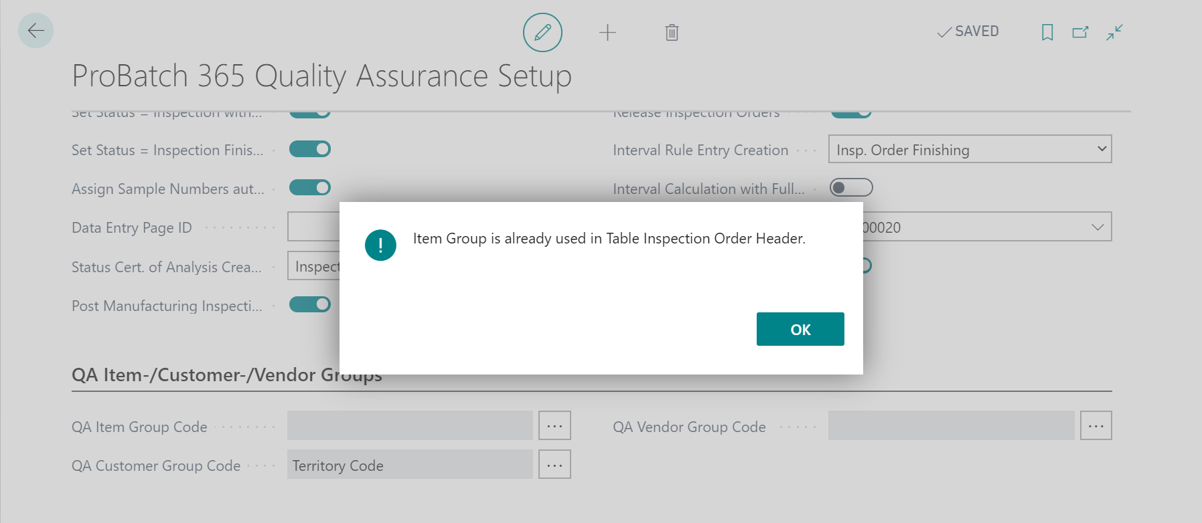Click the Data Entry Page ID label
The height and width of the screenshot is (523, 1202).
[132, 228]
